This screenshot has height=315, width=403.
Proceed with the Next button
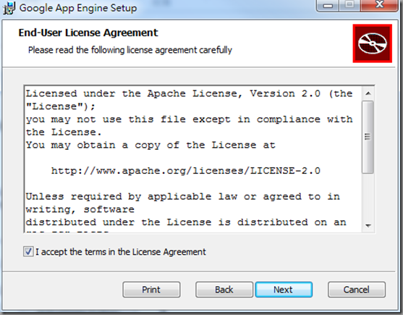(x=284, y=290)
